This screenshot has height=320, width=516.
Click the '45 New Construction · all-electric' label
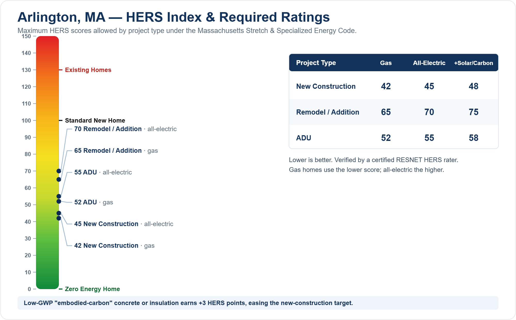pyautogui.click(x=124, y=224)
